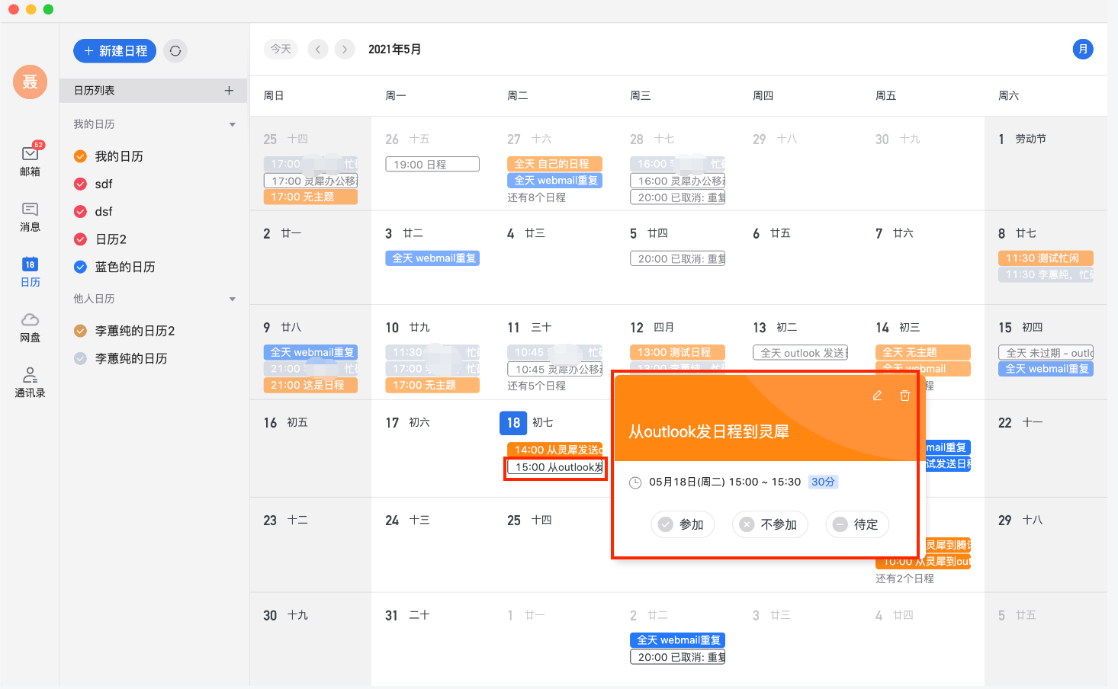Viewport: 1118px width, 689px height.
Task: Click the plus icon to add a calendar
Action: pos(229,91)
